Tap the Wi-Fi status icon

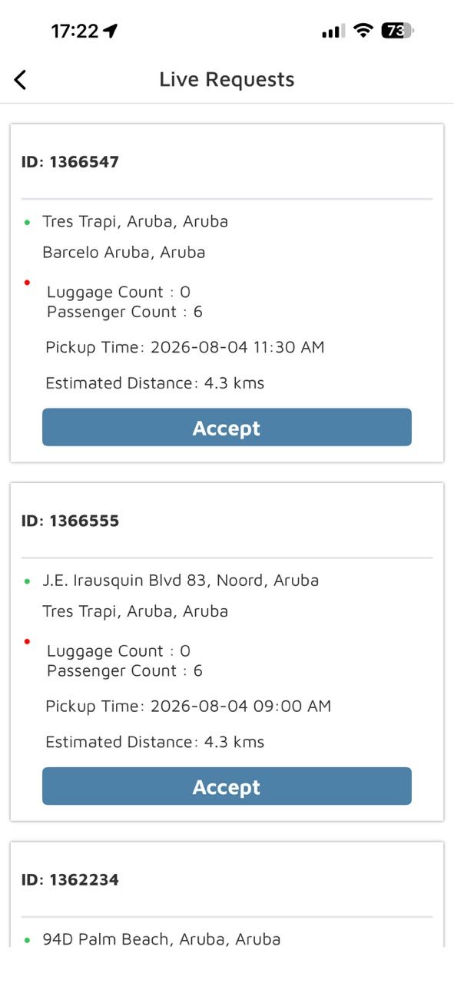363,31
